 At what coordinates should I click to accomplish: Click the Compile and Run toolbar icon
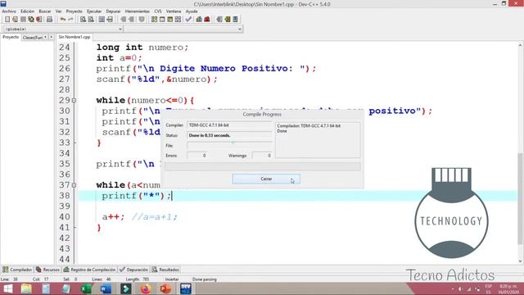tap(170, 20)
